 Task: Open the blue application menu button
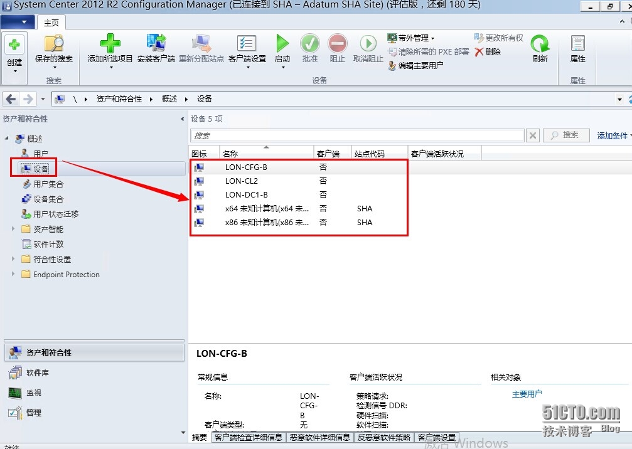[x=18, y=22]
